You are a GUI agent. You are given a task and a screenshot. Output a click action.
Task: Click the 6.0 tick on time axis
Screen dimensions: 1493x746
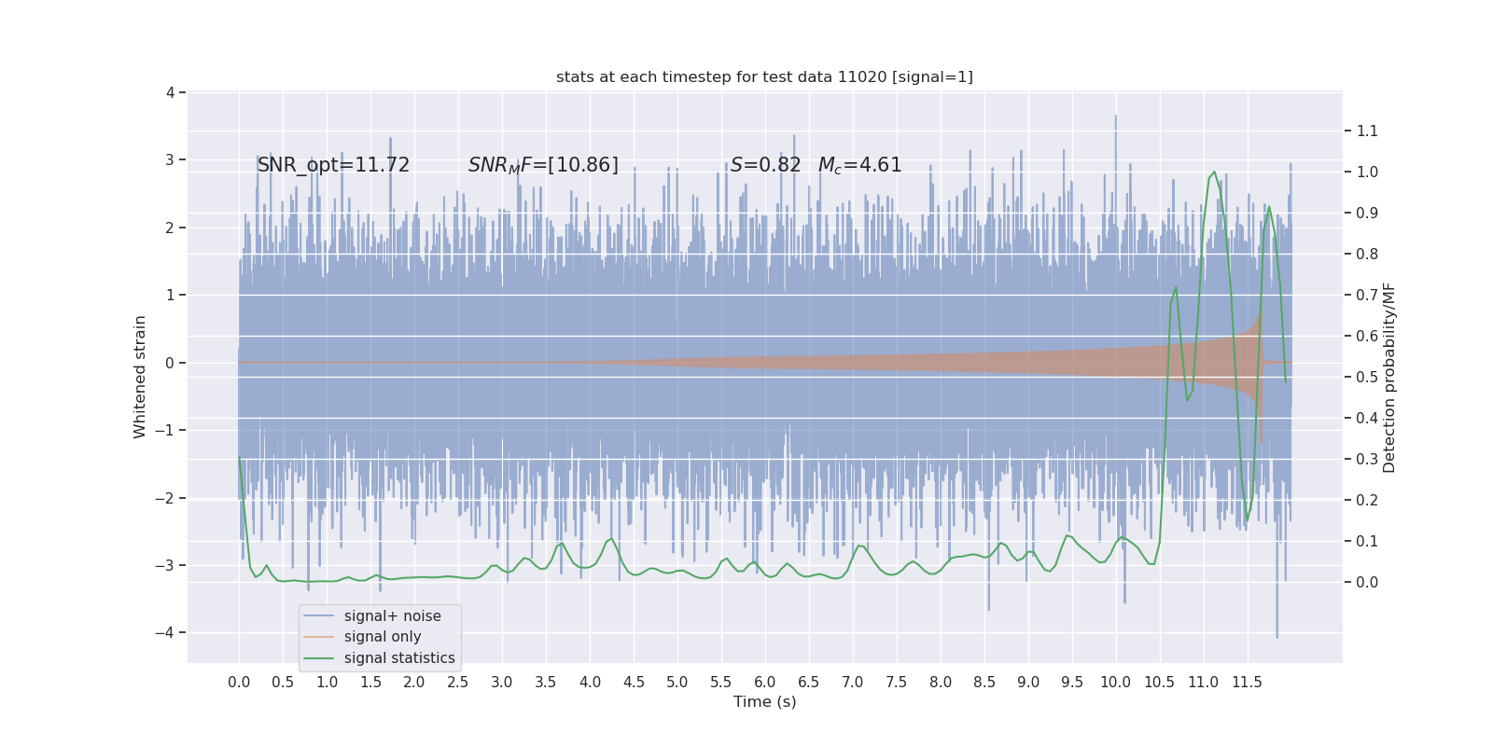point(764,682)
